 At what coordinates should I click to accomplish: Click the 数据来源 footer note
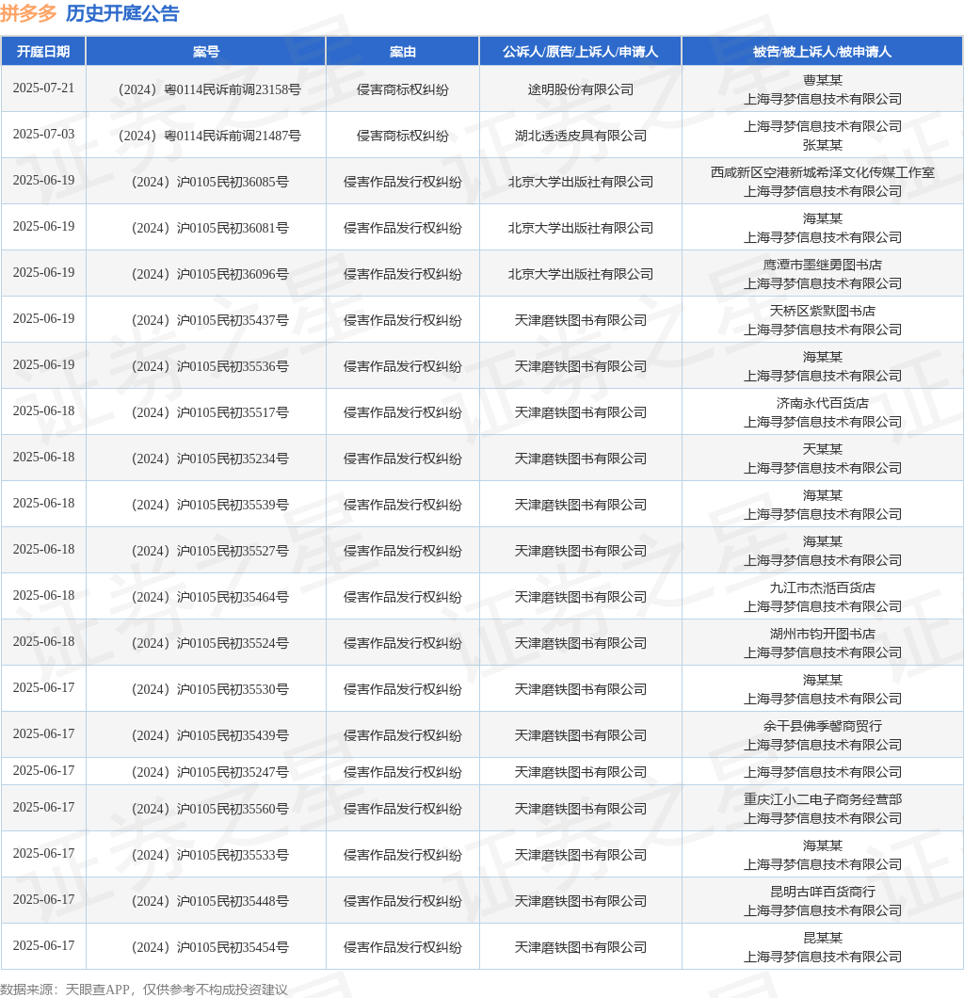[x=144, y=990]
